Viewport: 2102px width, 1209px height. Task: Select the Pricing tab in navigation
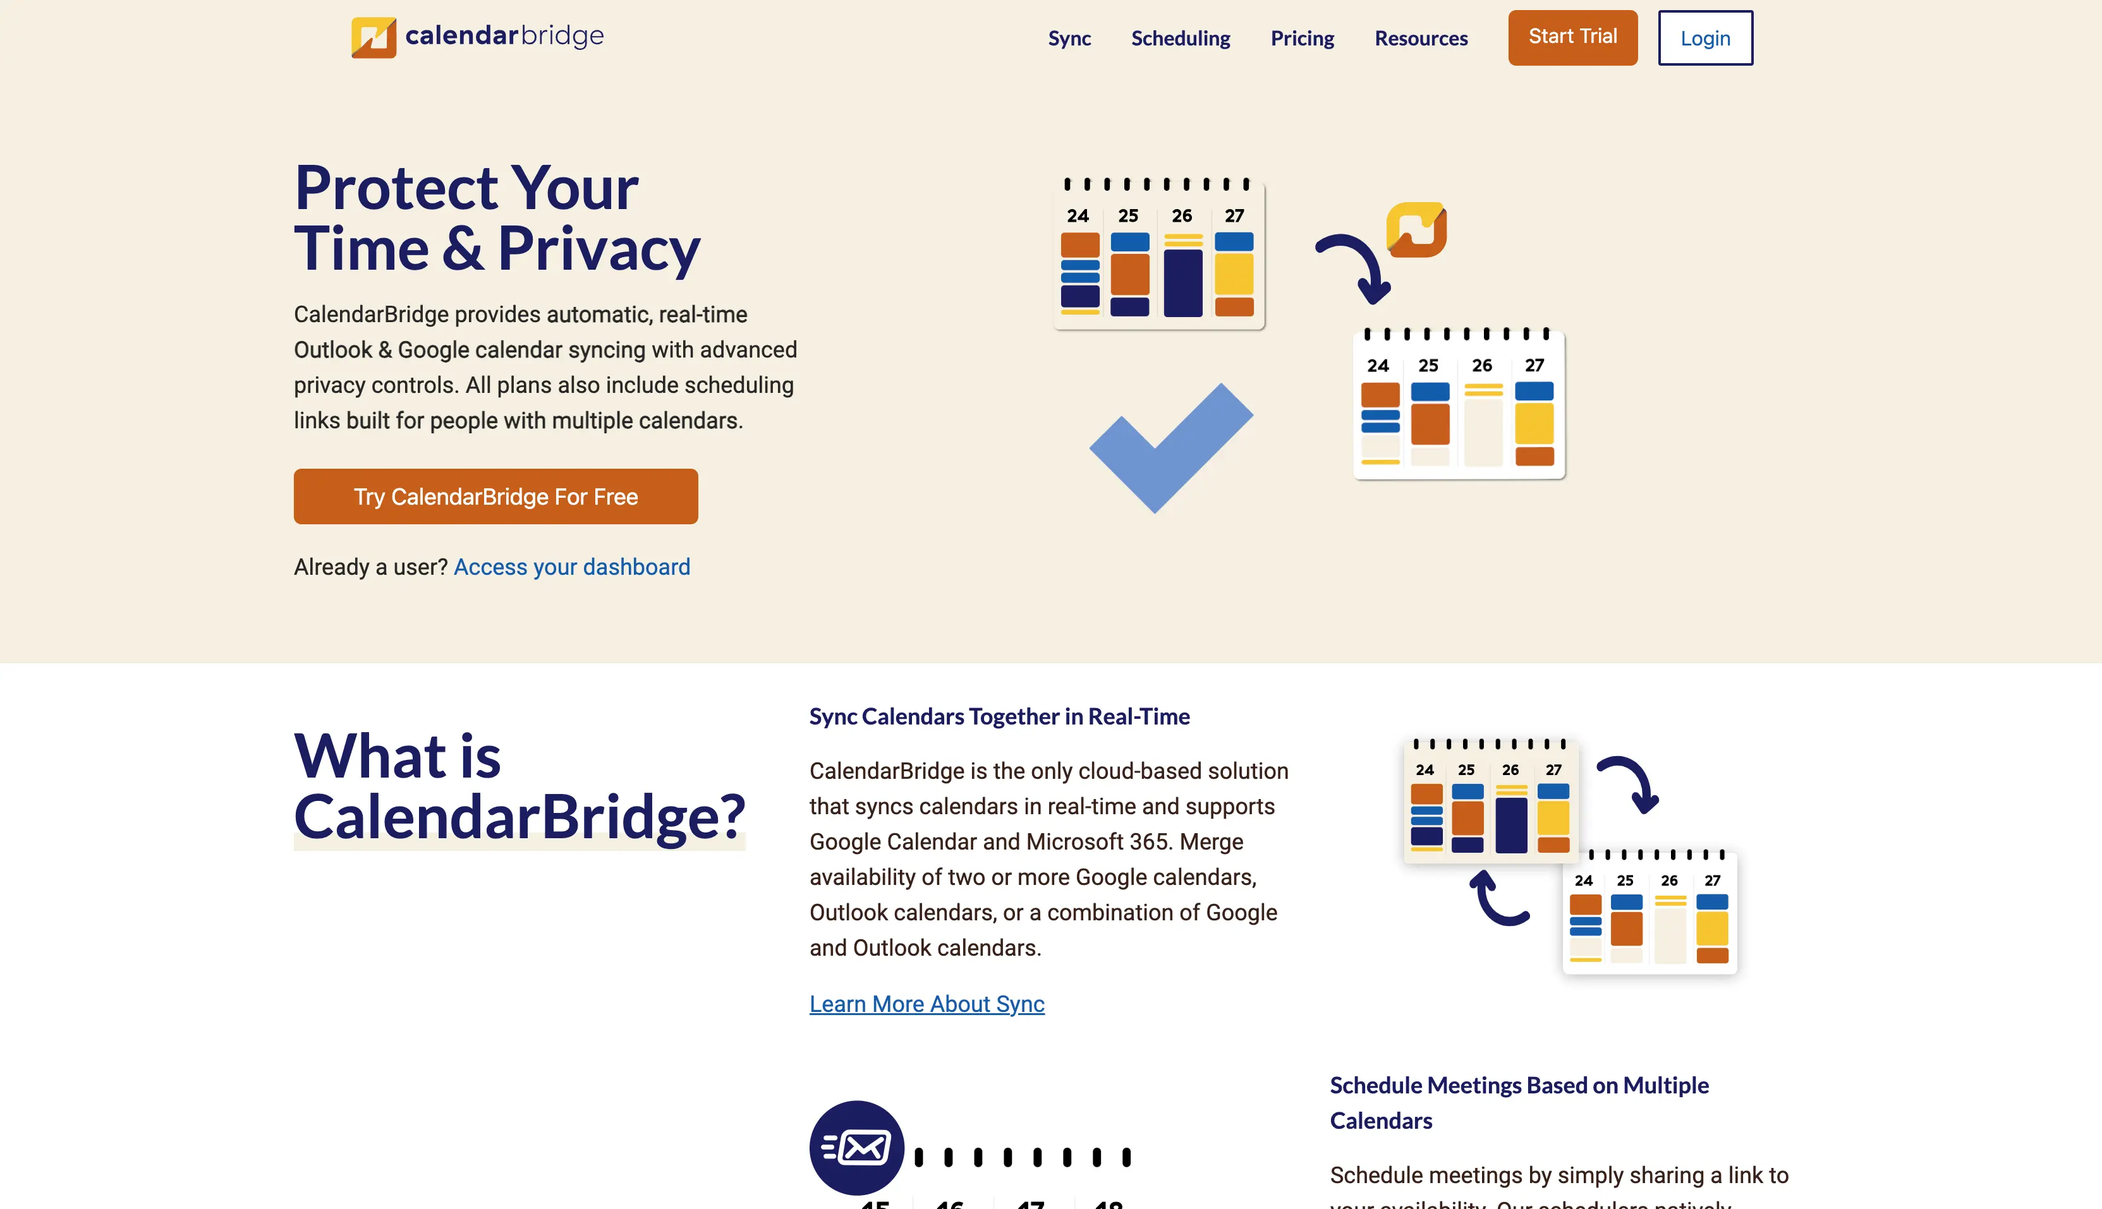pyautogui.click(x=1302, y=37)
